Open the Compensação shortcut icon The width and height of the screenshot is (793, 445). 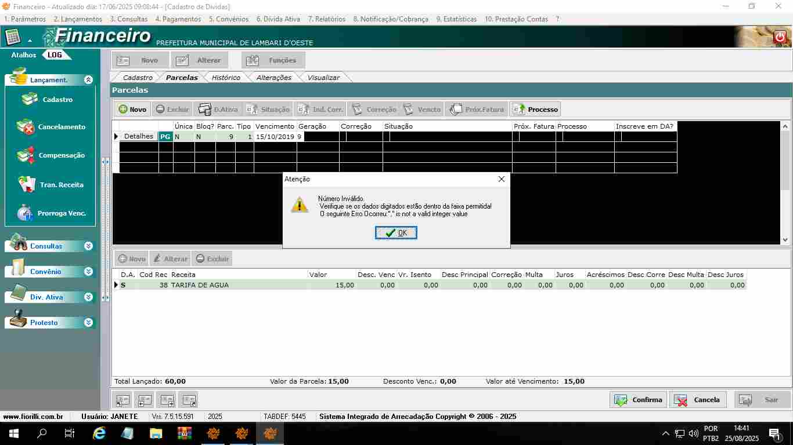26,155
